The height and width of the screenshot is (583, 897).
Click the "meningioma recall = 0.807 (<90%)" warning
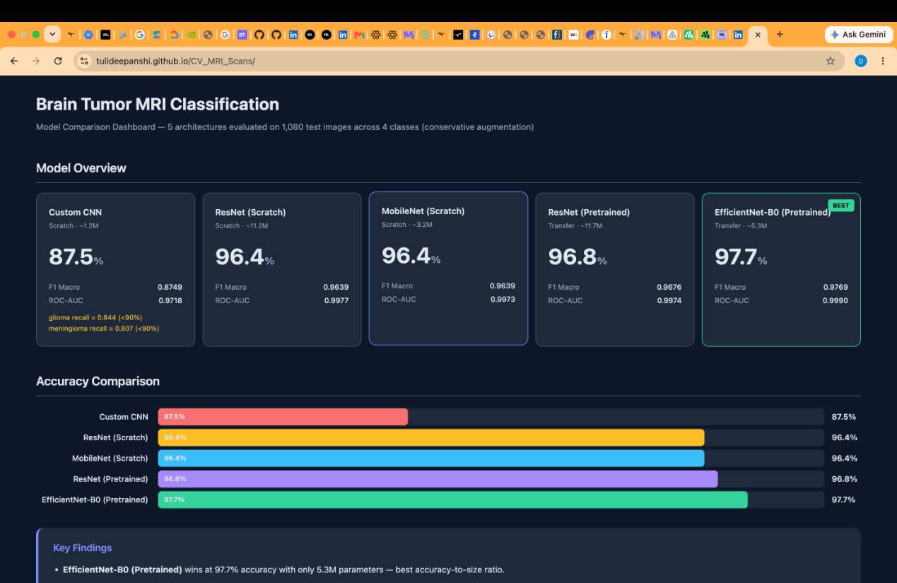click(104, 328)
